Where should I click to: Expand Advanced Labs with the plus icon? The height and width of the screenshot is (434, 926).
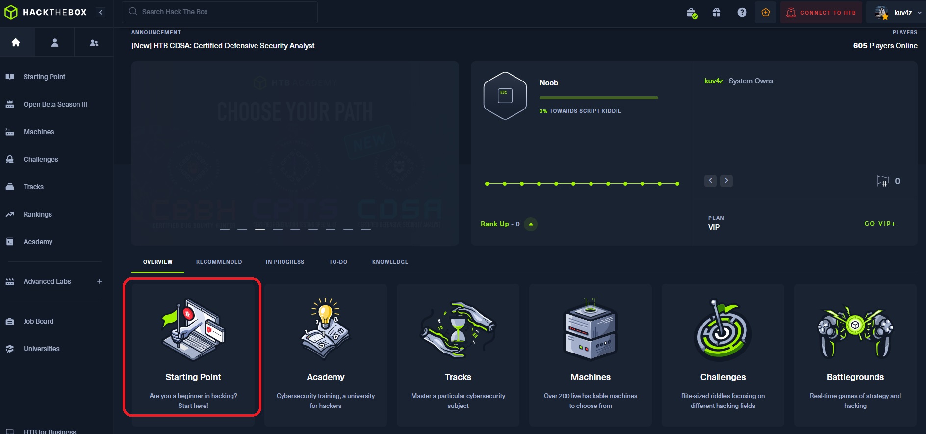tap(100, 281)
